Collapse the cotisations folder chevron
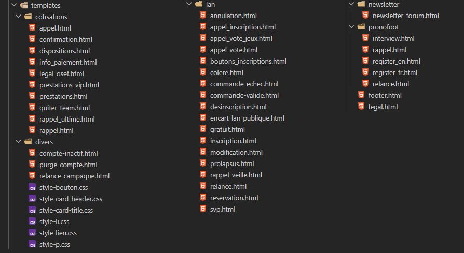The image size is (464, 253). coord(18,16)
